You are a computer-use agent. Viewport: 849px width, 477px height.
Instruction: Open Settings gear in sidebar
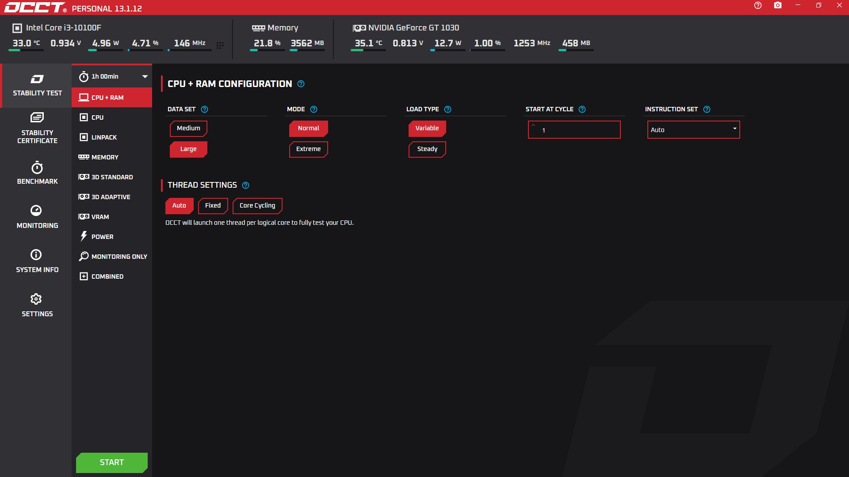click(x=36, y=299)
